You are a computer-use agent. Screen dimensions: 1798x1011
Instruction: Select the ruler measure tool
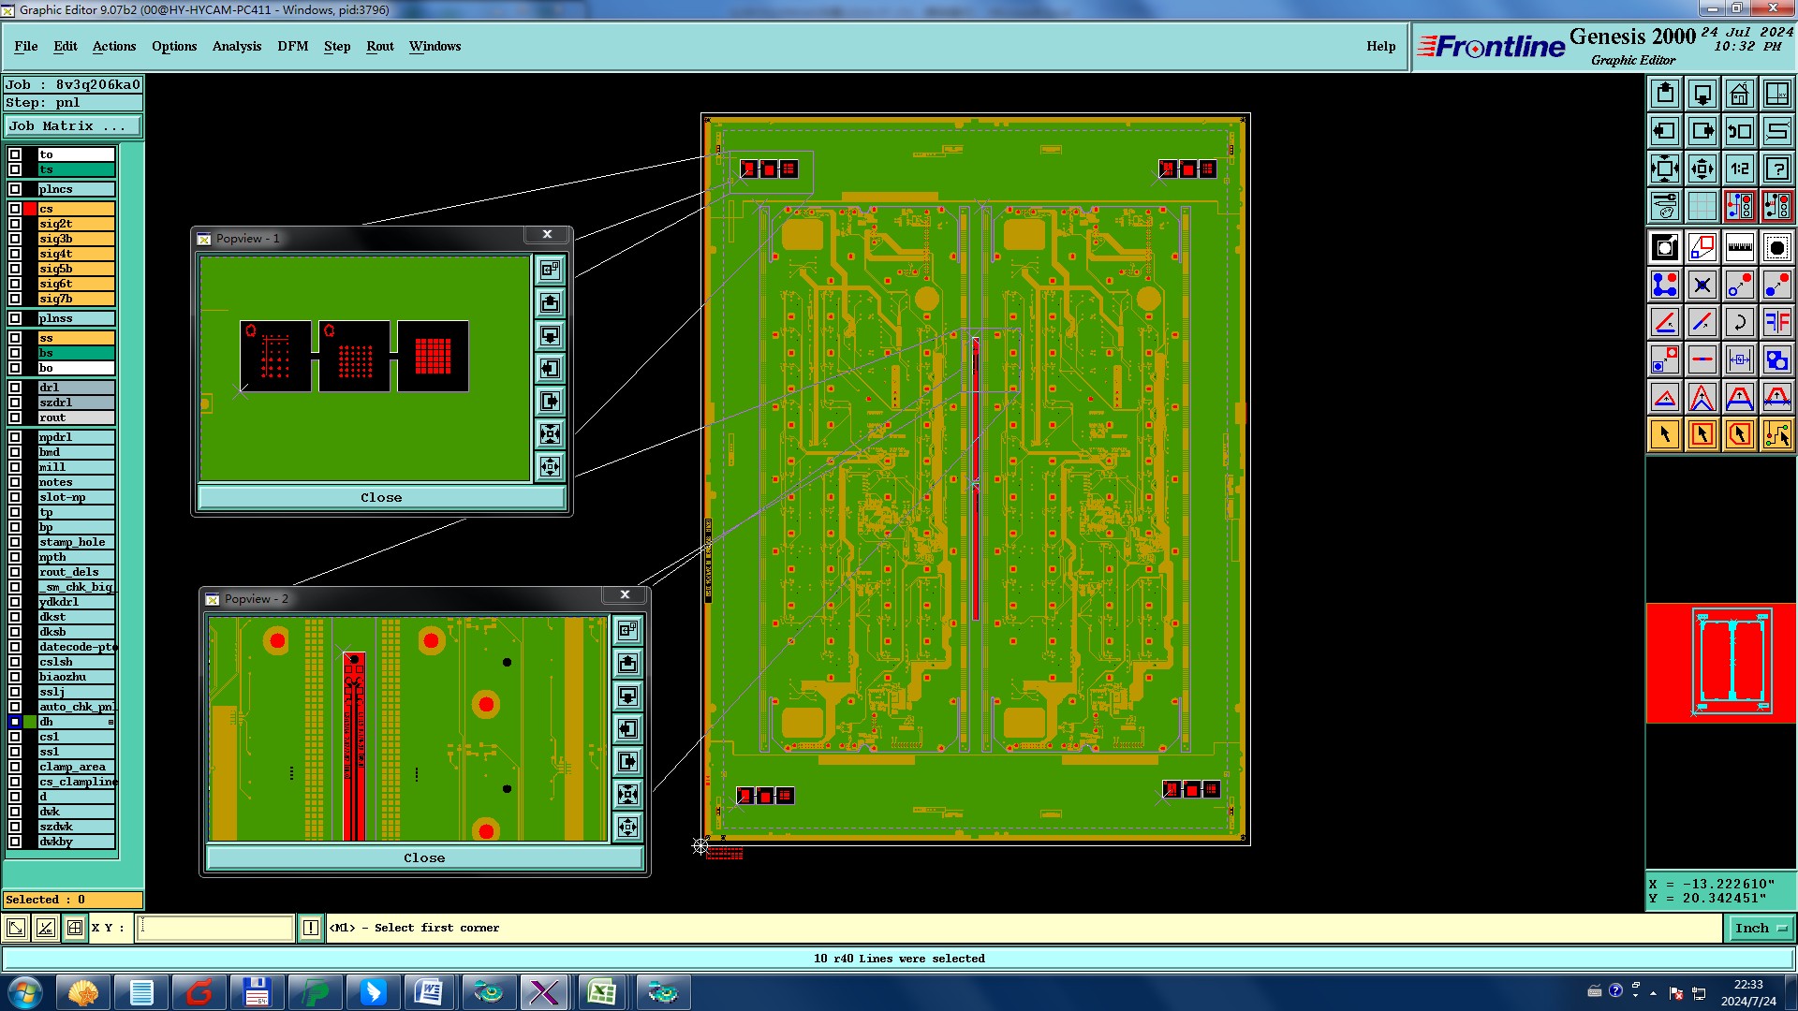pos(1739,247)
